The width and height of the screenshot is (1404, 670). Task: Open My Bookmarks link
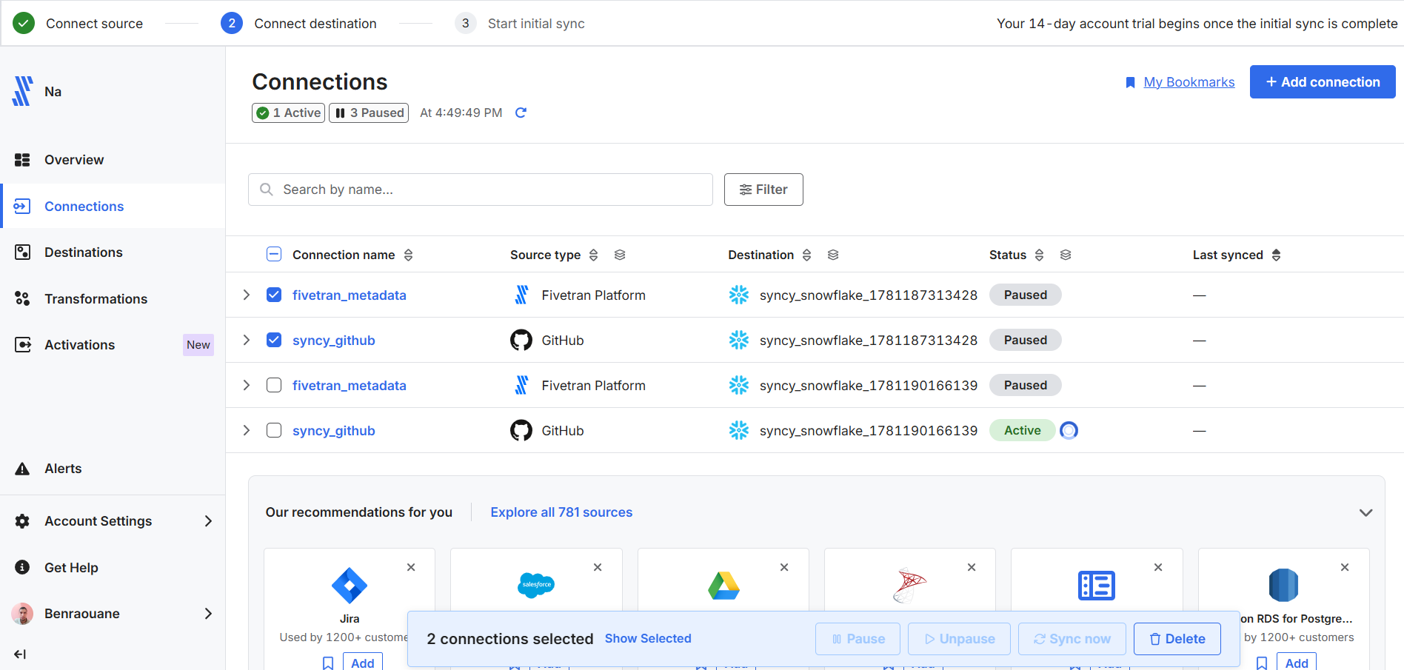(1189, 82)
